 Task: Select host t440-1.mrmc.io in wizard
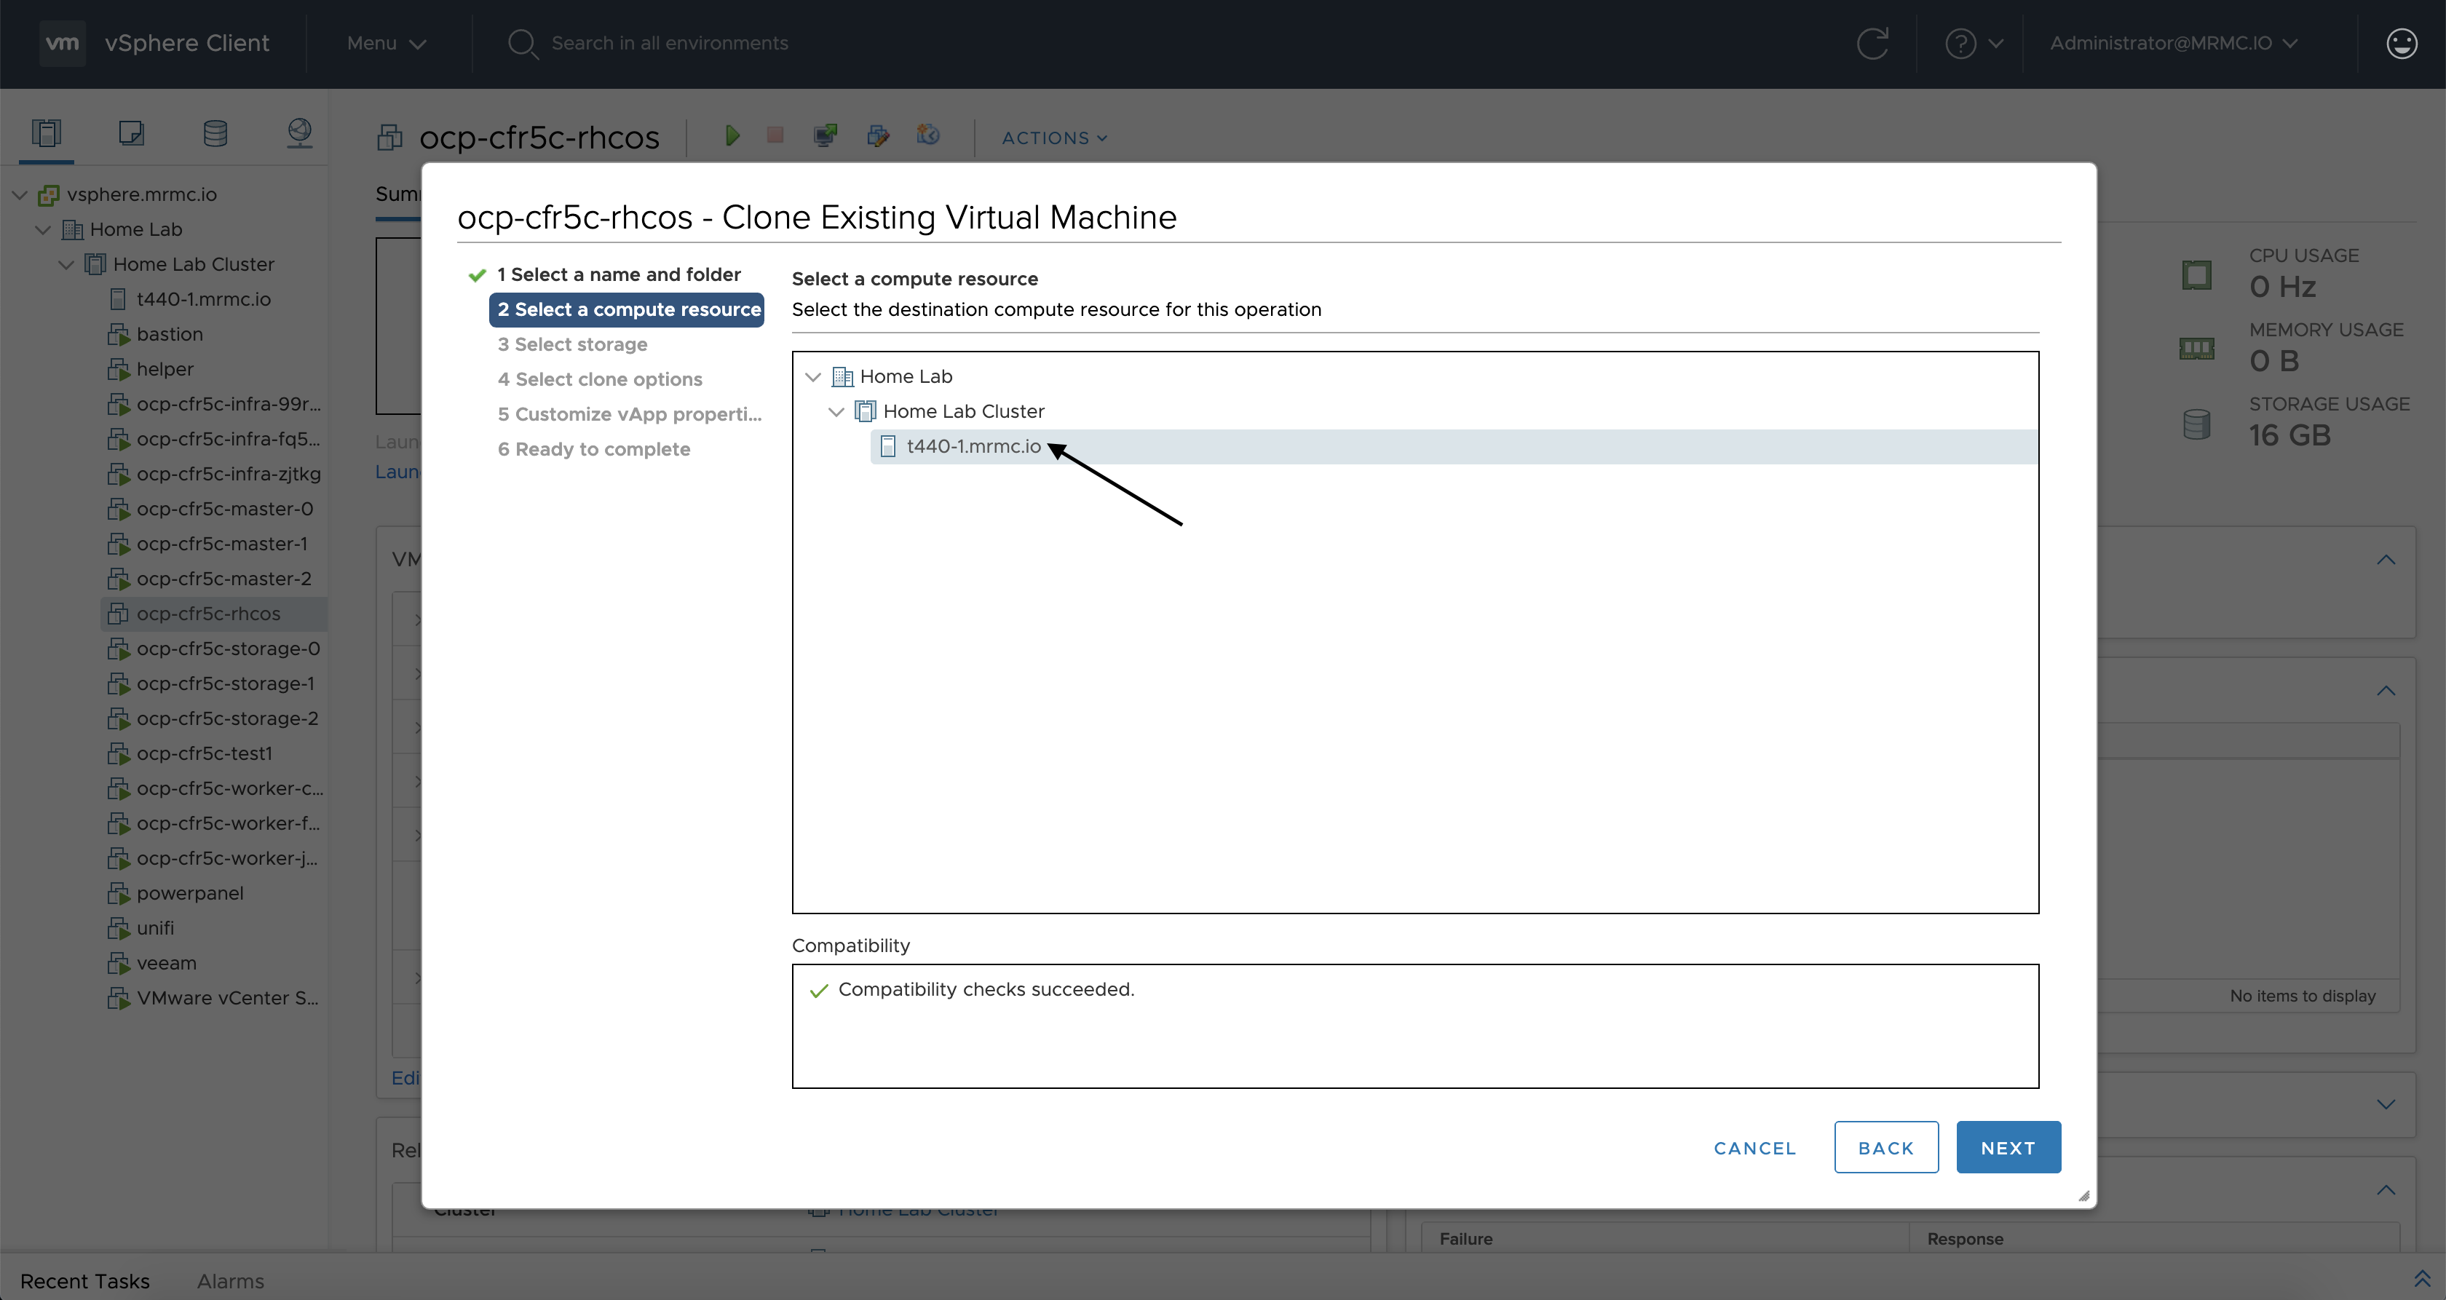coord(973,446)
